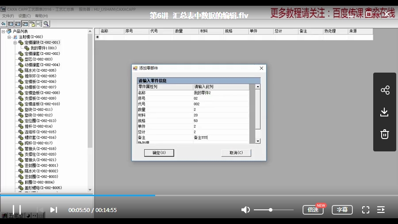
Task: Select 推件环(Z-082-005) in the tree
Action: [40, 76]
